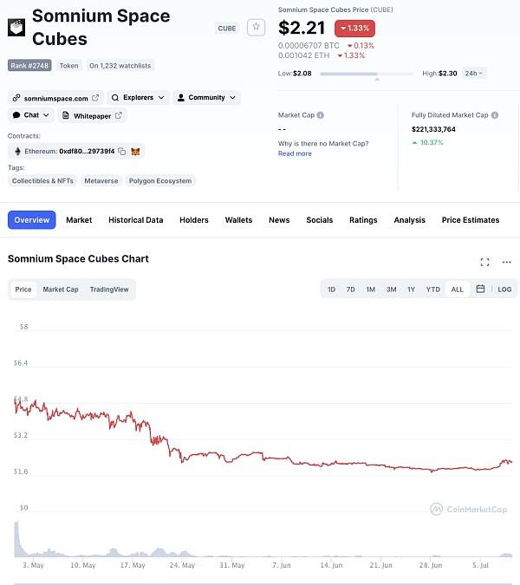Select the 7D chart time range
This screenshot has width=520, height=585.
coord(350,289)
